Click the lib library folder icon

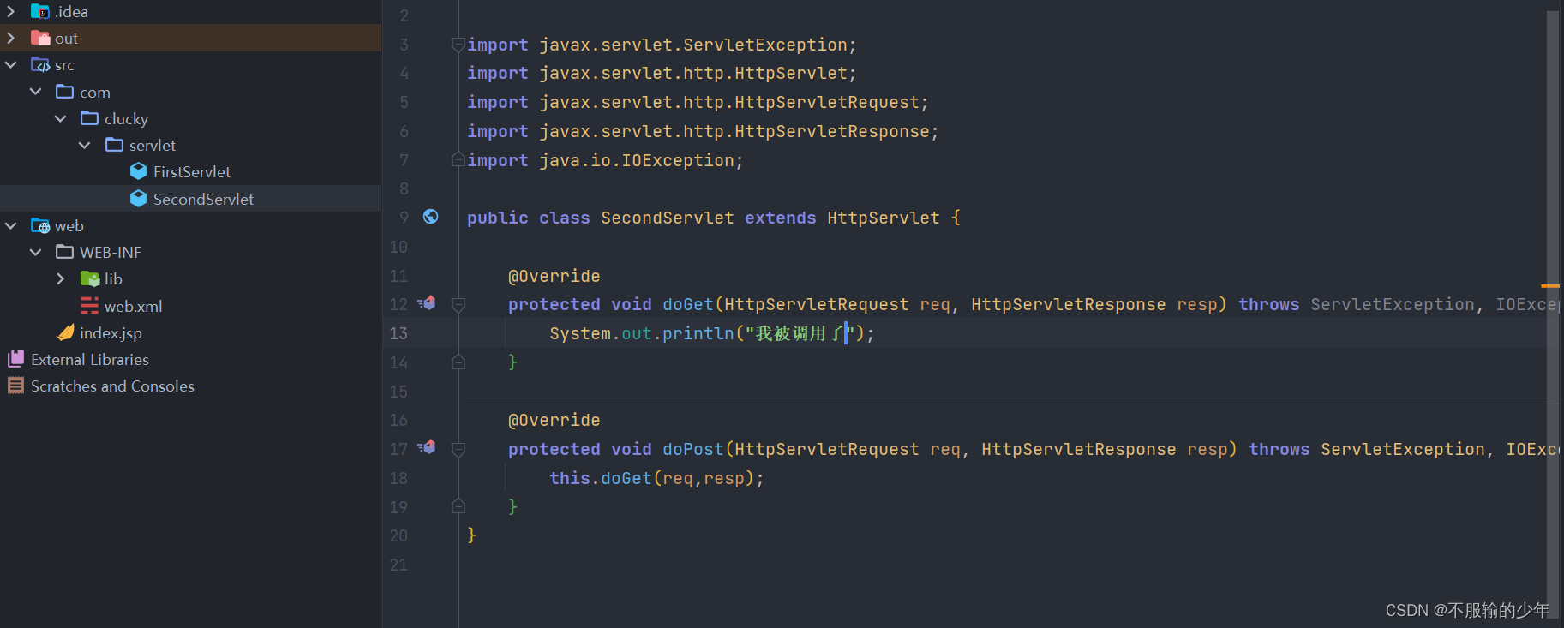tap(92, 278)
